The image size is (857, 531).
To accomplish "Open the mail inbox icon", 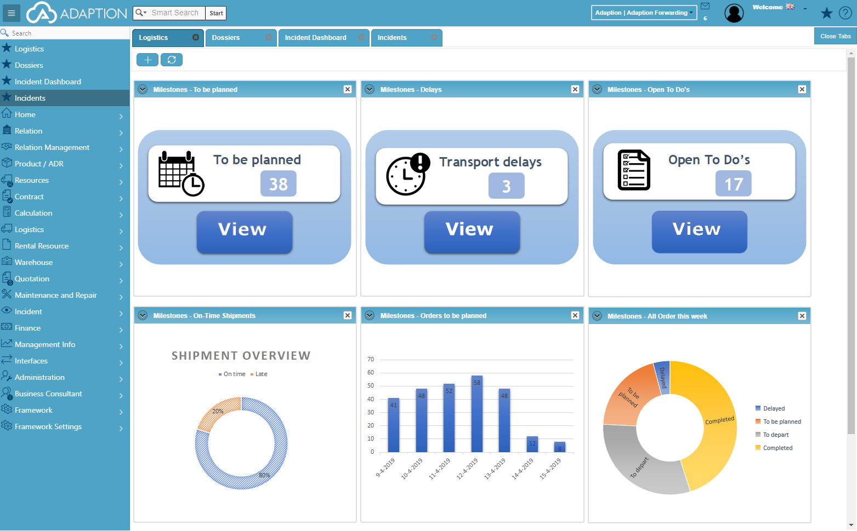I will pyautogui.click(x=705, y=7).
